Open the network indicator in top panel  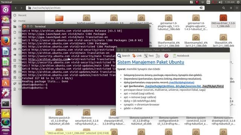tap(203, 2)
